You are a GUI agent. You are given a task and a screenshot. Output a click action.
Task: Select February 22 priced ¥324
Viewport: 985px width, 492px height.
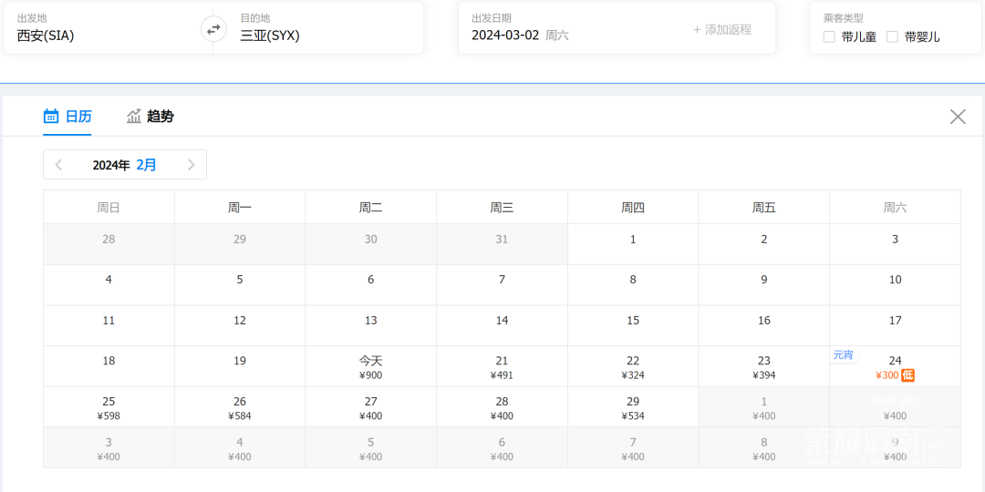click(x=633, y=366)
